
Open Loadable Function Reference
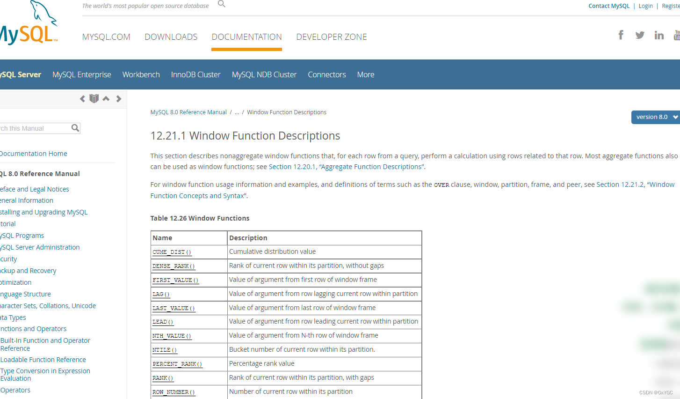tap(43, 360)
